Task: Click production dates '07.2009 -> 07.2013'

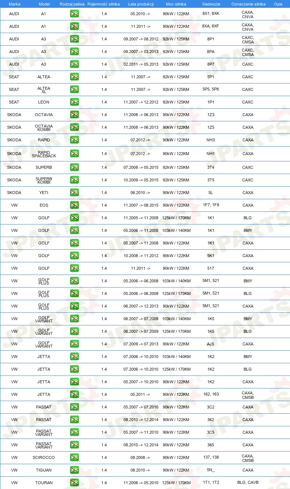Action: (141, 344)
